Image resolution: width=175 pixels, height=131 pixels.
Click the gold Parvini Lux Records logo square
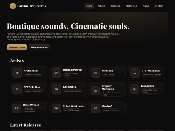coord(13,6)
